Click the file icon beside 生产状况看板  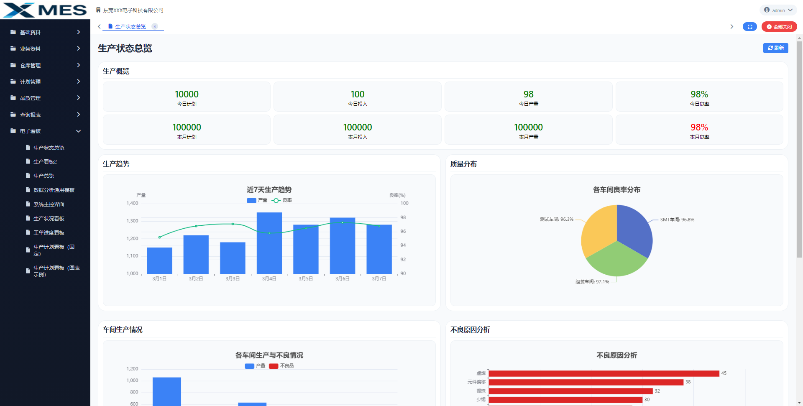(28, 218)
